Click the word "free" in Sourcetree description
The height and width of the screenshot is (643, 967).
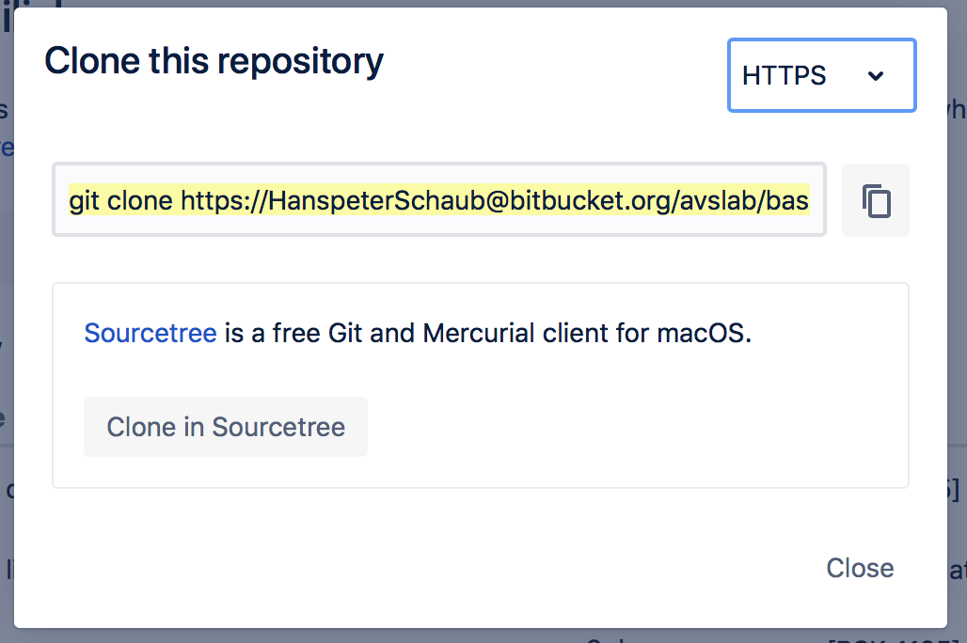pos(295,334)
